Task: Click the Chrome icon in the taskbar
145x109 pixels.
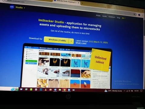Action: pos(64,90)
